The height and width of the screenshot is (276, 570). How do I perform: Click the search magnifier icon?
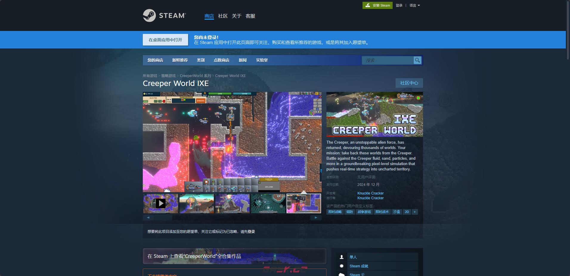coord(417,60)
